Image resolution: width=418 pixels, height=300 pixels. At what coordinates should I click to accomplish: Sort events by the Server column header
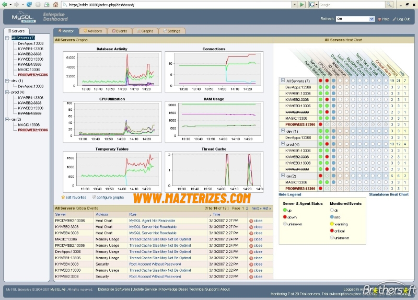tap(61, 214)
